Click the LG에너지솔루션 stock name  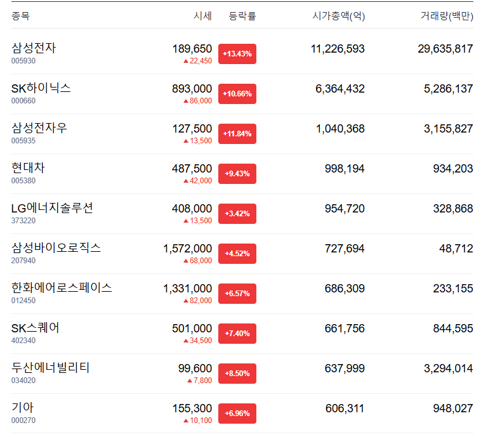(52, 208)
